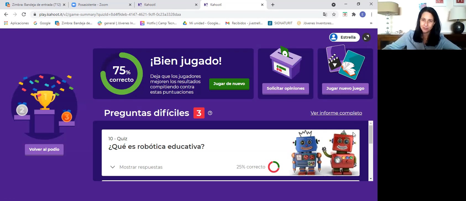This screenshot has width=466, height=201.
Task: Click Volver al podio button
Action: point(44,149)
